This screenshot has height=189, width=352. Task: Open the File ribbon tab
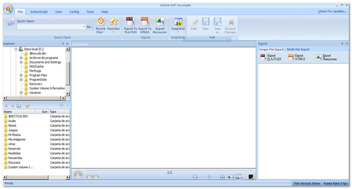tap(20, 12)
